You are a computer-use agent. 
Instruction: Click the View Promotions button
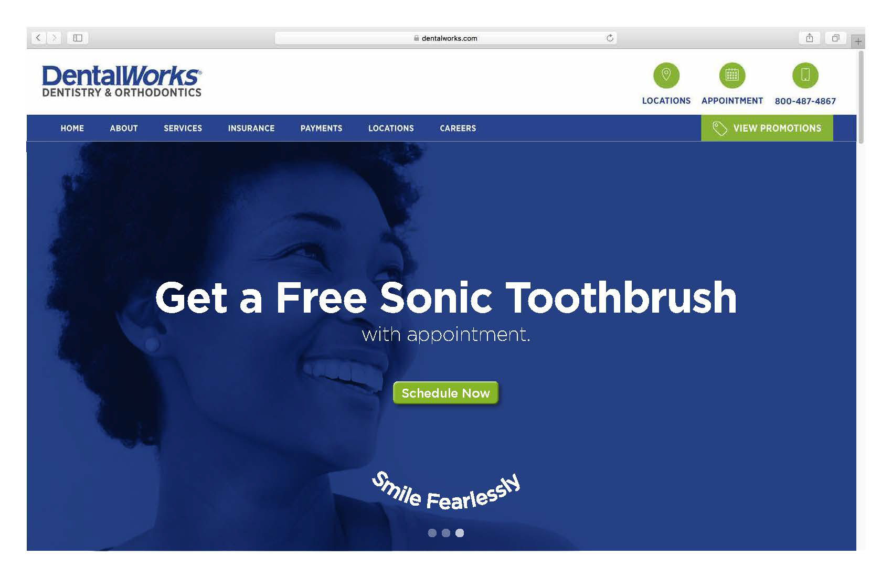(767, 128)
